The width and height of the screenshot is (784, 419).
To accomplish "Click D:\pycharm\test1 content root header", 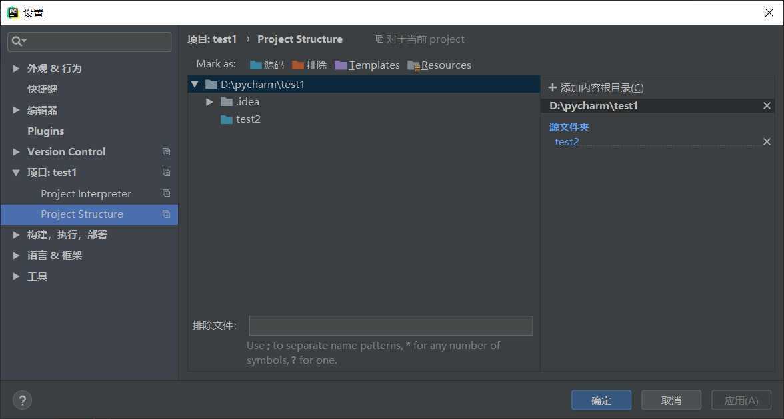I will pyautogui.click(x=593, y=106).
